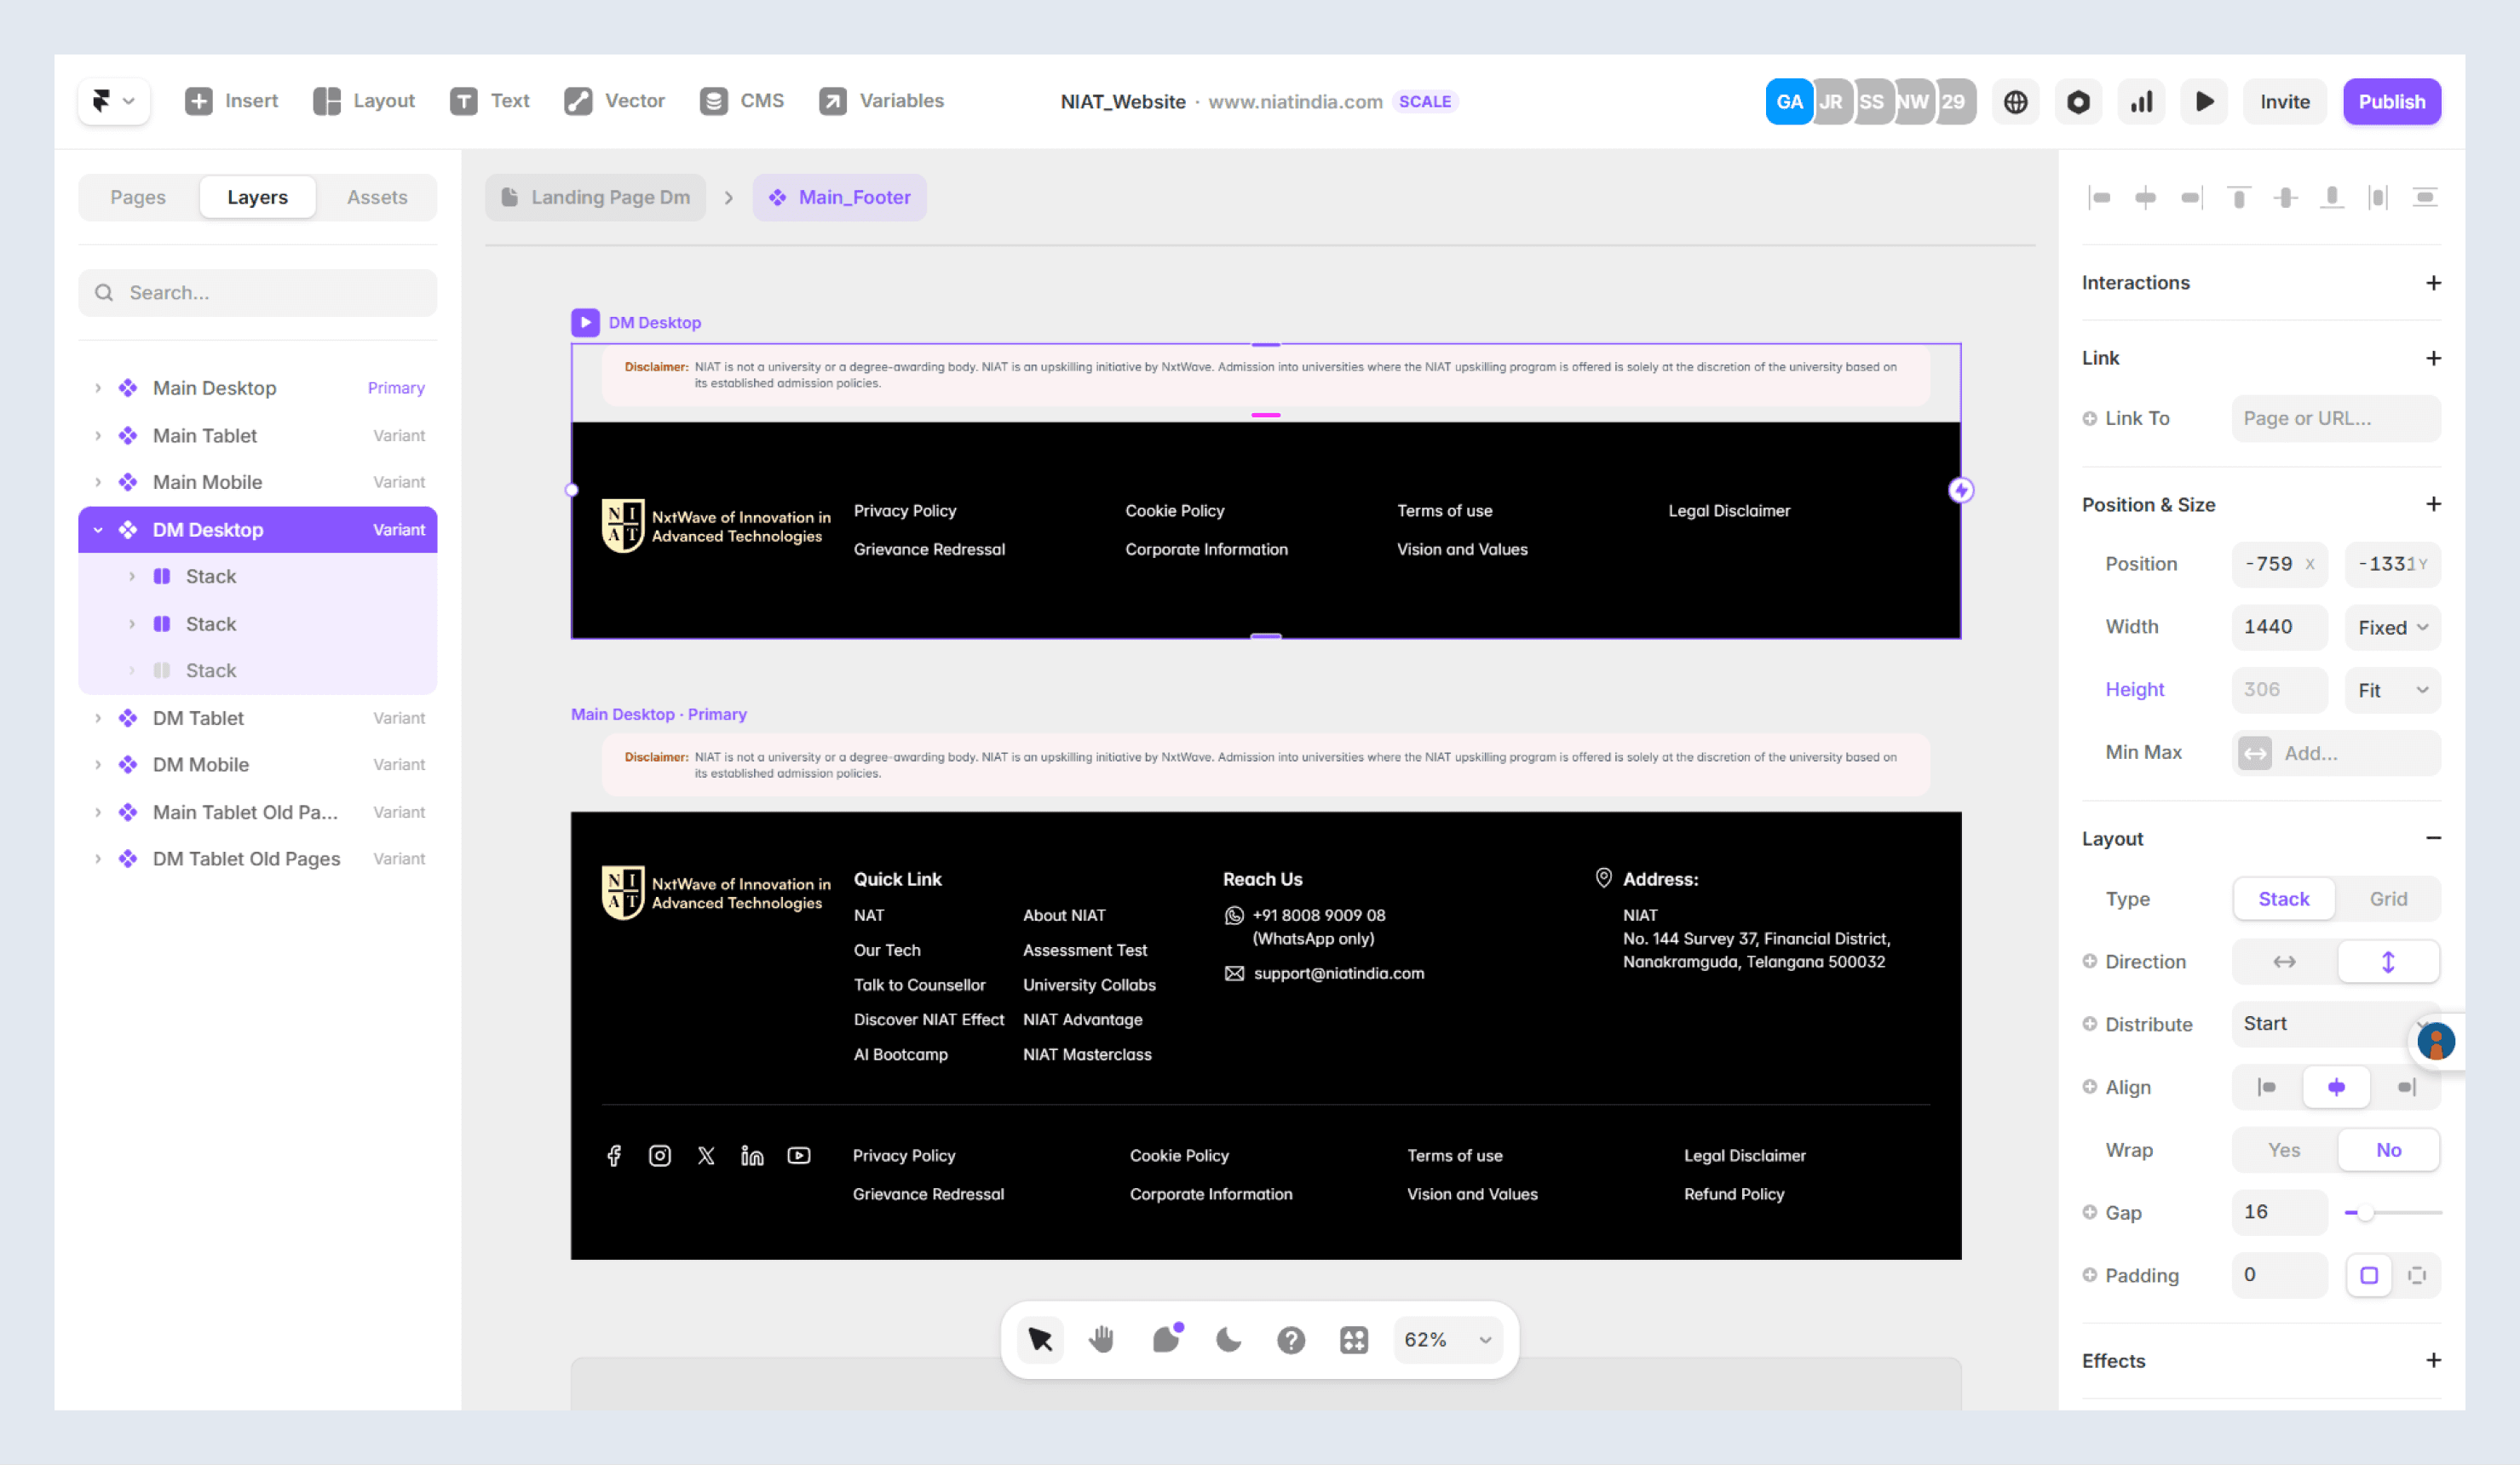The width and height of the screenshot is (2520, 1465).
Task: Toggle dark mode moon icon
Action: point(1228,1339)
